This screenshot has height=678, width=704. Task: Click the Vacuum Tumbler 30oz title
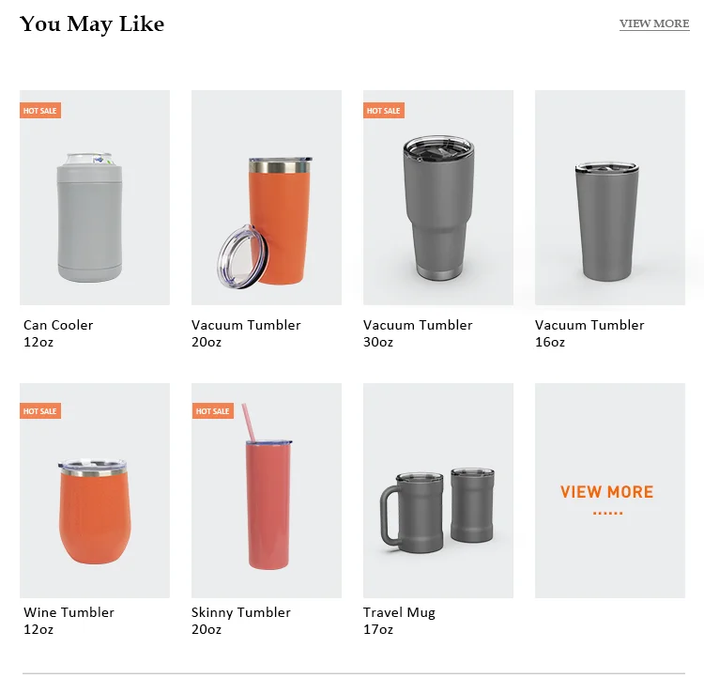pos(418,333)
